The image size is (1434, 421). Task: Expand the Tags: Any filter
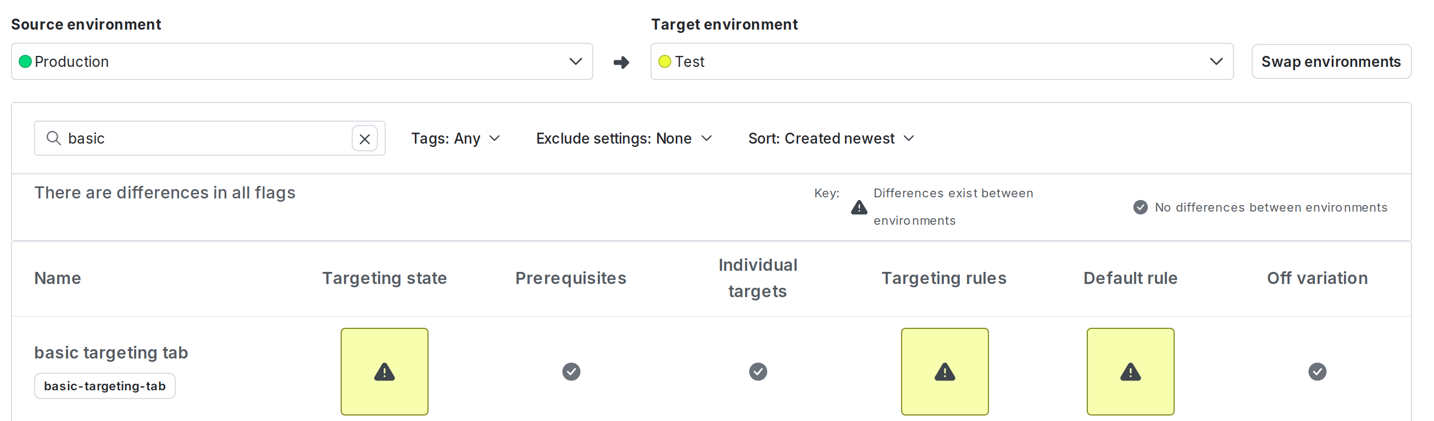click(x=455, y=139)
